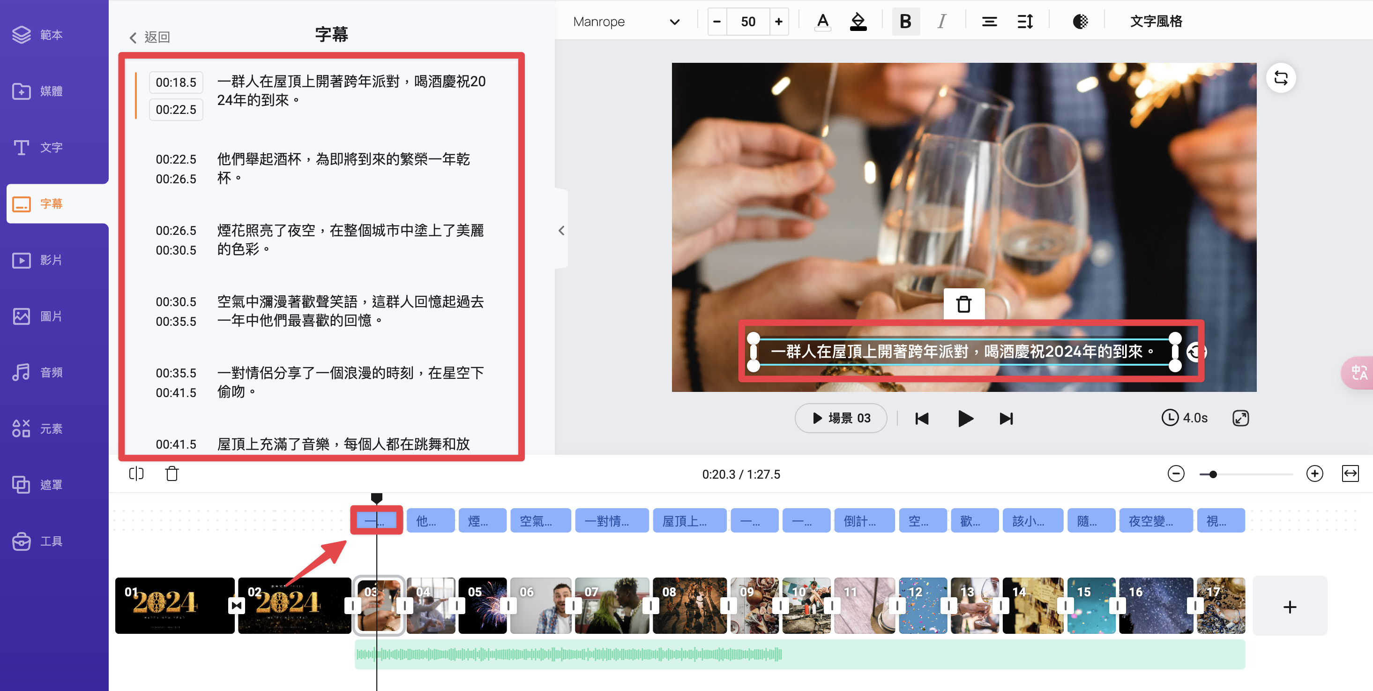Click the timeline zoom slider handle
This screenshot has height=691, width=1373.
point(1213,474)
